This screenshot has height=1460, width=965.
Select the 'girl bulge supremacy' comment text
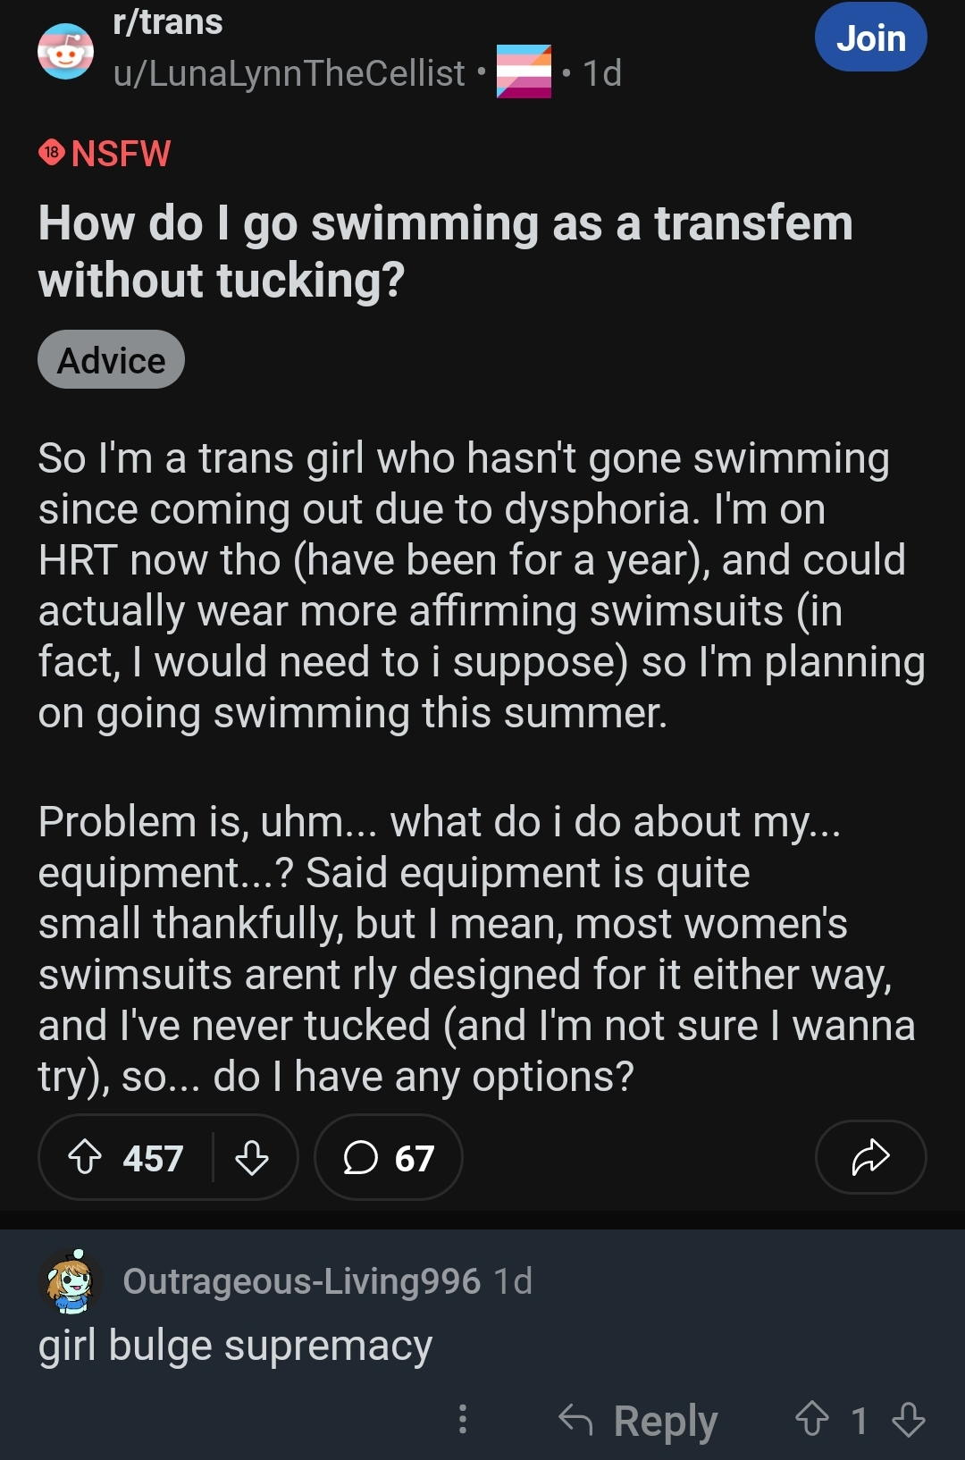pyautogui.click(x=235, y=1347)
